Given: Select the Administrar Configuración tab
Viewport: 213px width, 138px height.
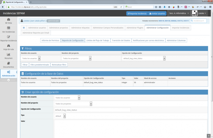Looking at the screenshot, I should [x=157, y=28].
